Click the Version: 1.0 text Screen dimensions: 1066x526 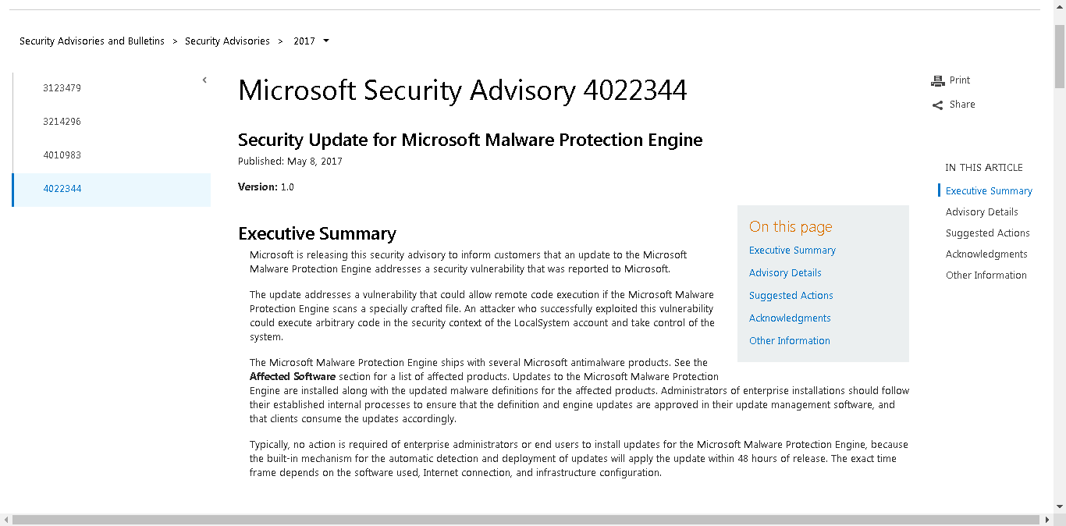pyautogui.click(x=266, y=187)
